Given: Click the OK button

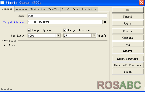Looking at the screenshot, I should (x=128, y=10).
